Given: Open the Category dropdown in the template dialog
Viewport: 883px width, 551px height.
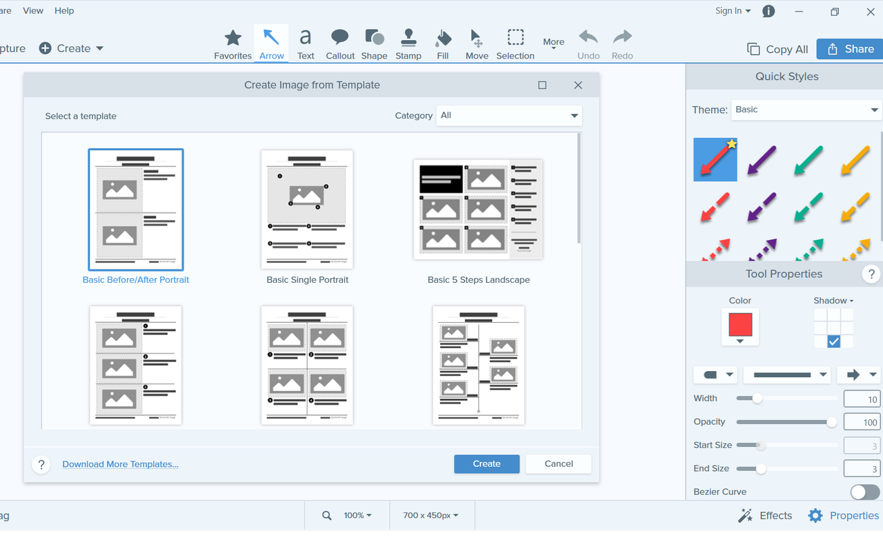Looking at the screenshot, I should [x=508, y=115].
